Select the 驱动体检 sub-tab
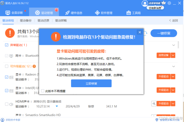 pyautogui.click(x=8, y=21)
